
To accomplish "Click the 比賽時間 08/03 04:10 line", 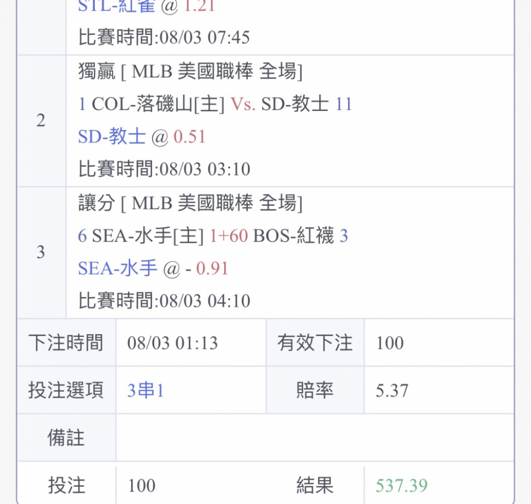I will pos(164,301).
